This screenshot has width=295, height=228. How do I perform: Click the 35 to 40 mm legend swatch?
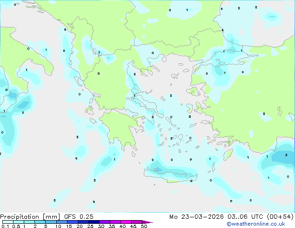point(115,222)
